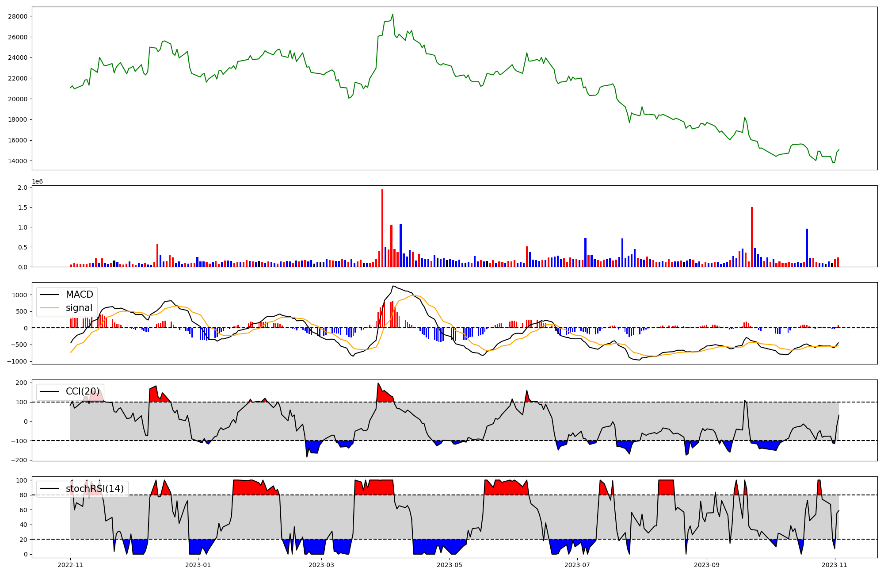Click the 2023-11 x-axis date label
Viewport: 884px width, 575px height.
[x=834, y=565]
